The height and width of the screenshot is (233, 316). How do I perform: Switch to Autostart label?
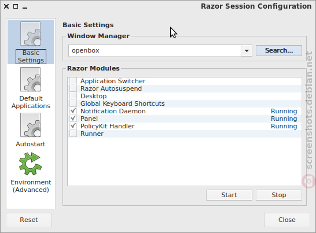coord(31,144)
